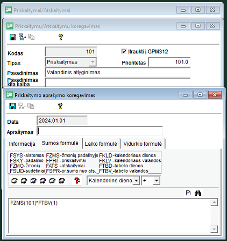Open the document icon above the formula box

coord(188,193)
